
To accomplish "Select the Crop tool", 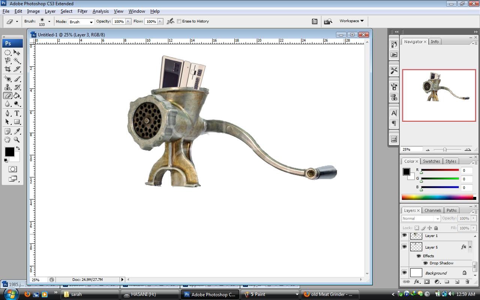I will point(7,69).
